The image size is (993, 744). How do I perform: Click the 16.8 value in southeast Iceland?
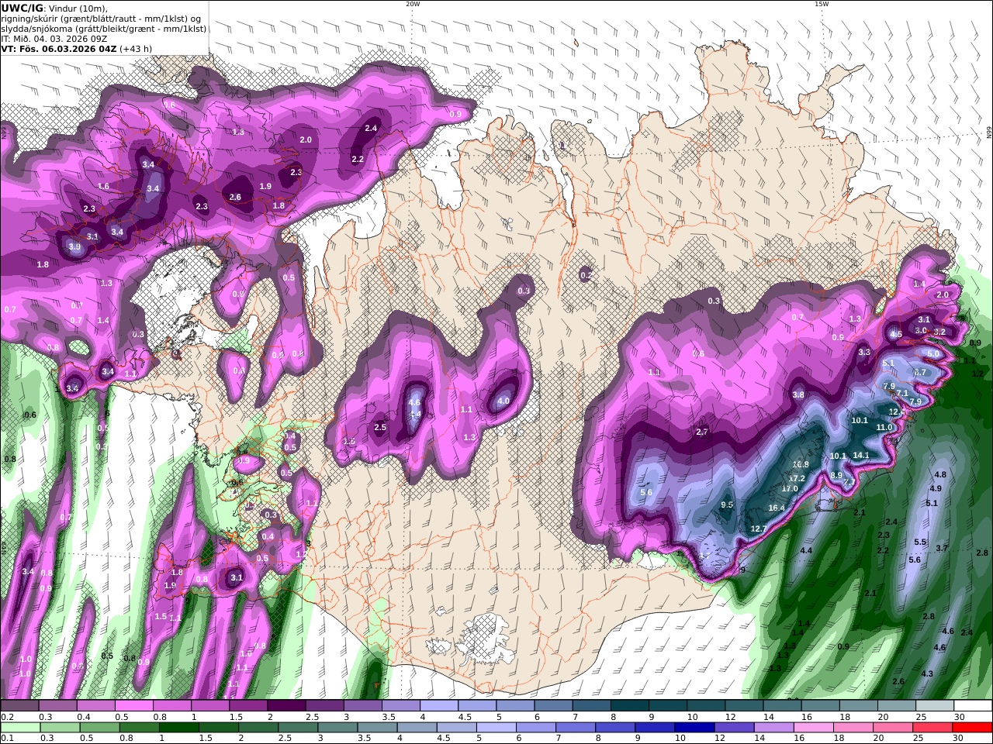(x=801, y=464)
